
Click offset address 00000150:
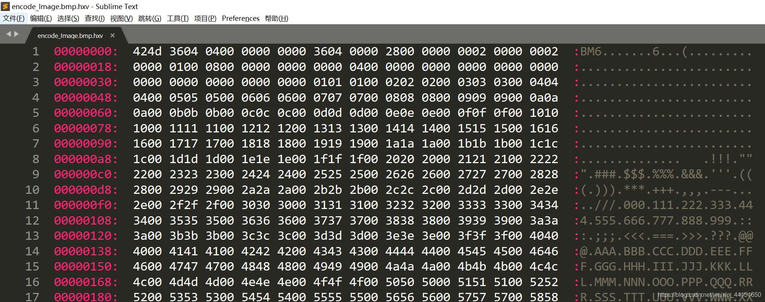(x=86, y=266)
